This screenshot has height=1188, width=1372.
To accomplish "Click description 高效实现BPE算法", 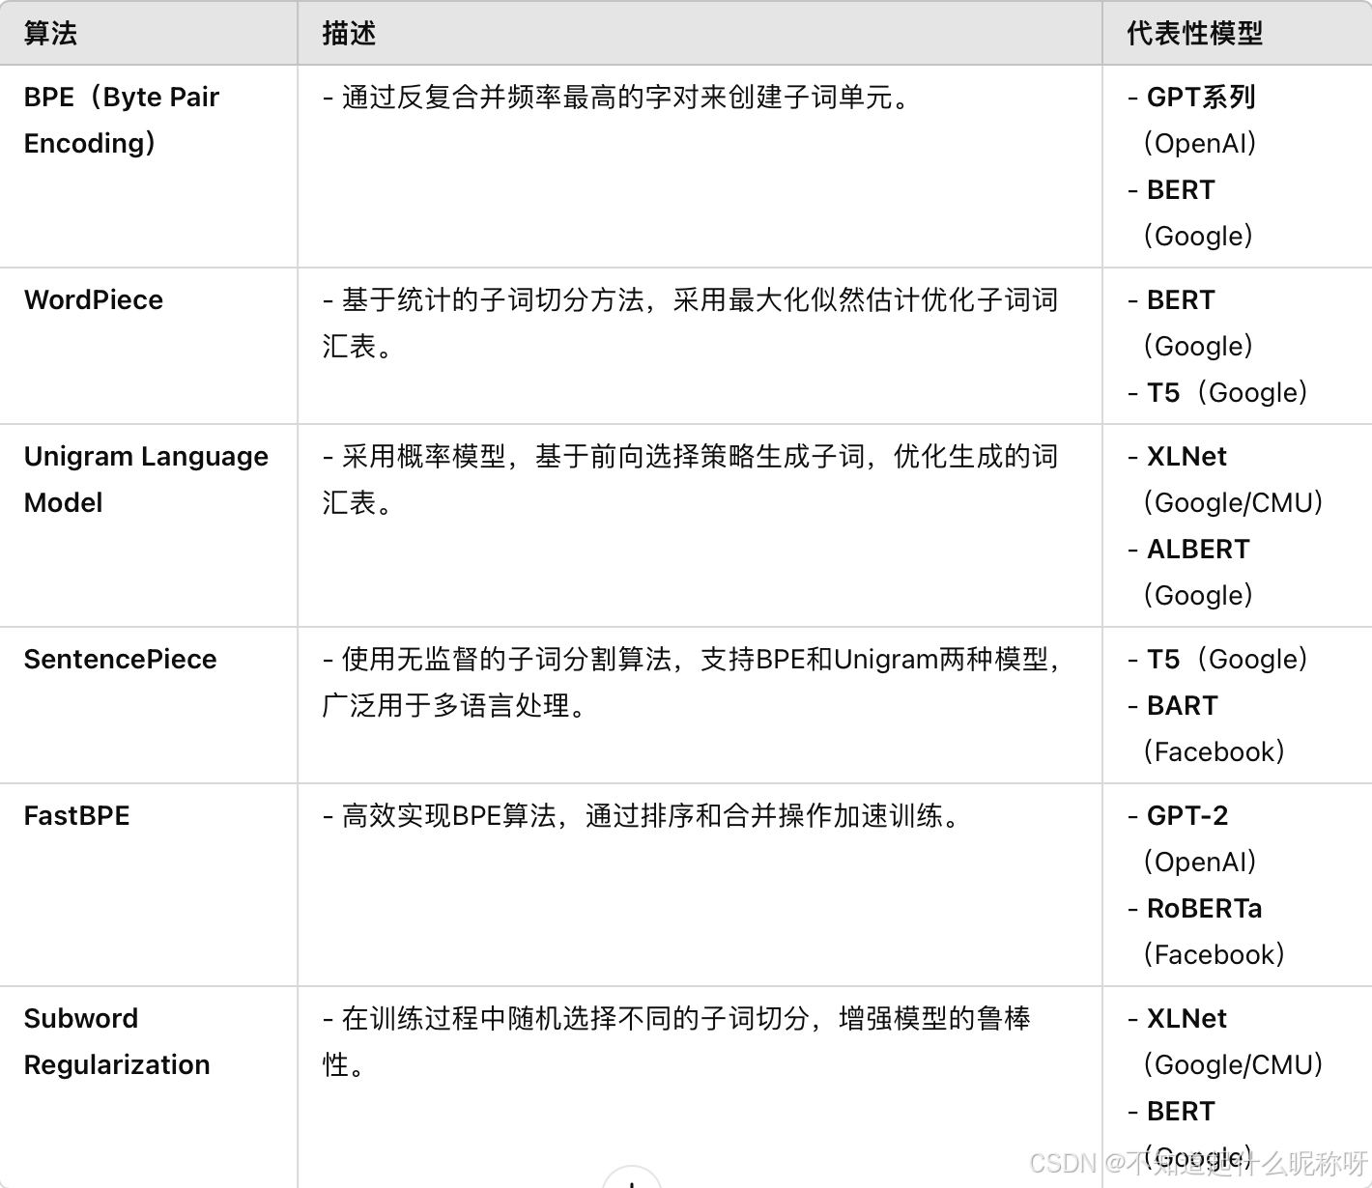I will tap(644, 816).
